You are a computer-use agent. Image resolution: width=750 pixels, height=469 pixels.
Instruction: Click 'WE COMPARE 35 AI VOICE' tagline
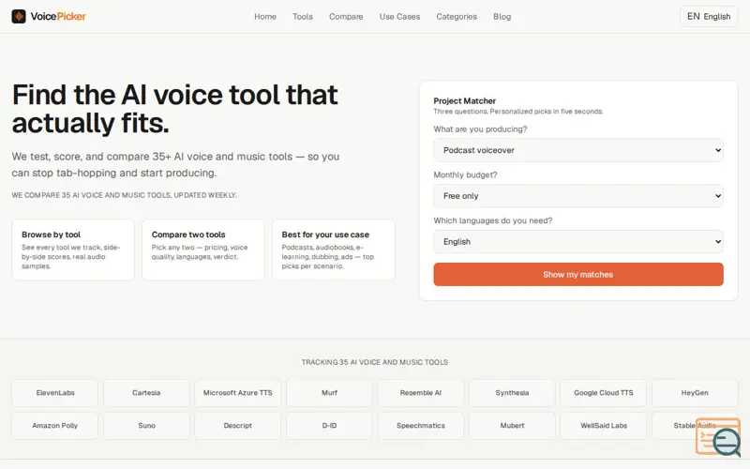coord(125,195)
